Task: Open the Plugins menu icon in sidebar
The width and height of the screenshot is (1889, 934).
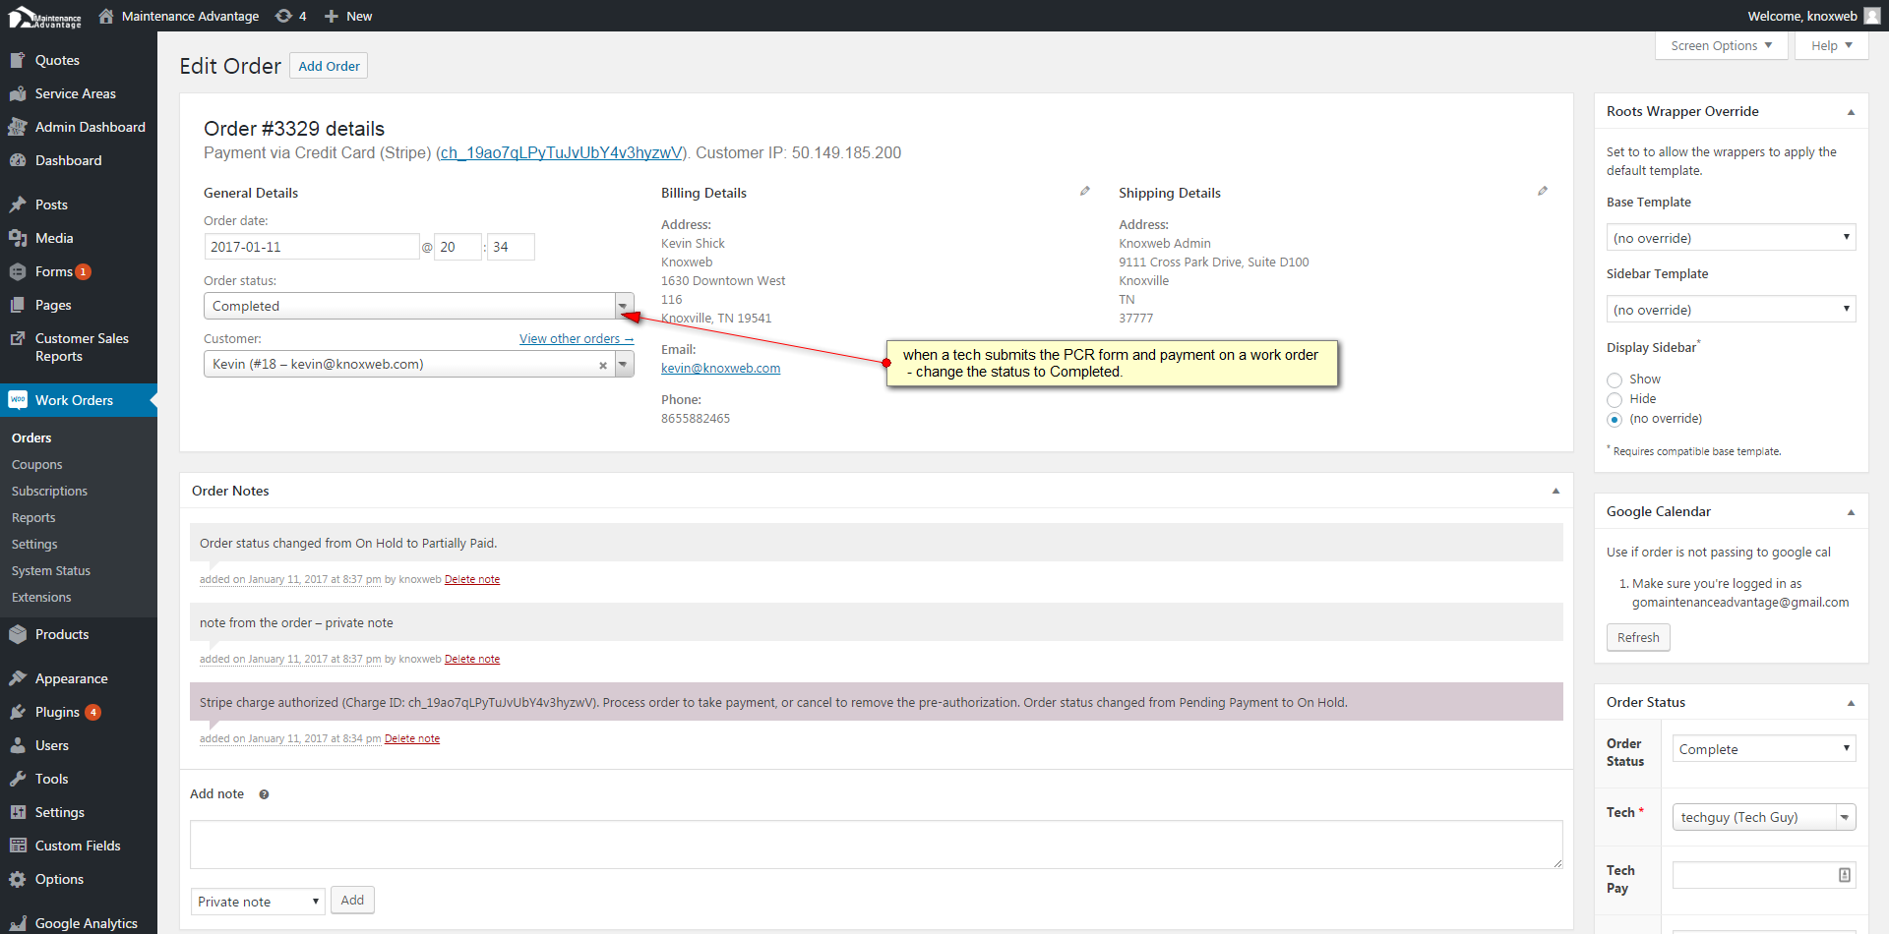Action: (18, 712)
